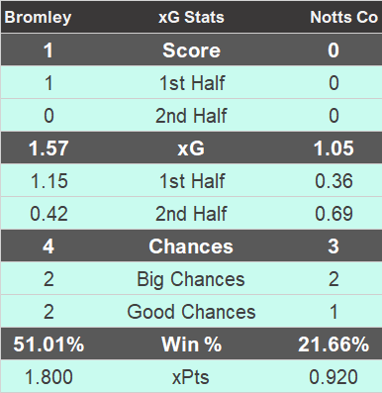Click Notts Co first half xG 0.36
The width and height of the screenshot is (382, 393).
[334, 181]
